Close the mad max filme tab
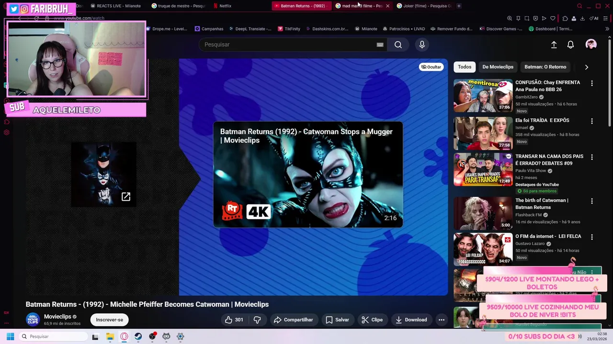This screenshot has height=344, width=613. pyautogui.click(x=387, y=6)
